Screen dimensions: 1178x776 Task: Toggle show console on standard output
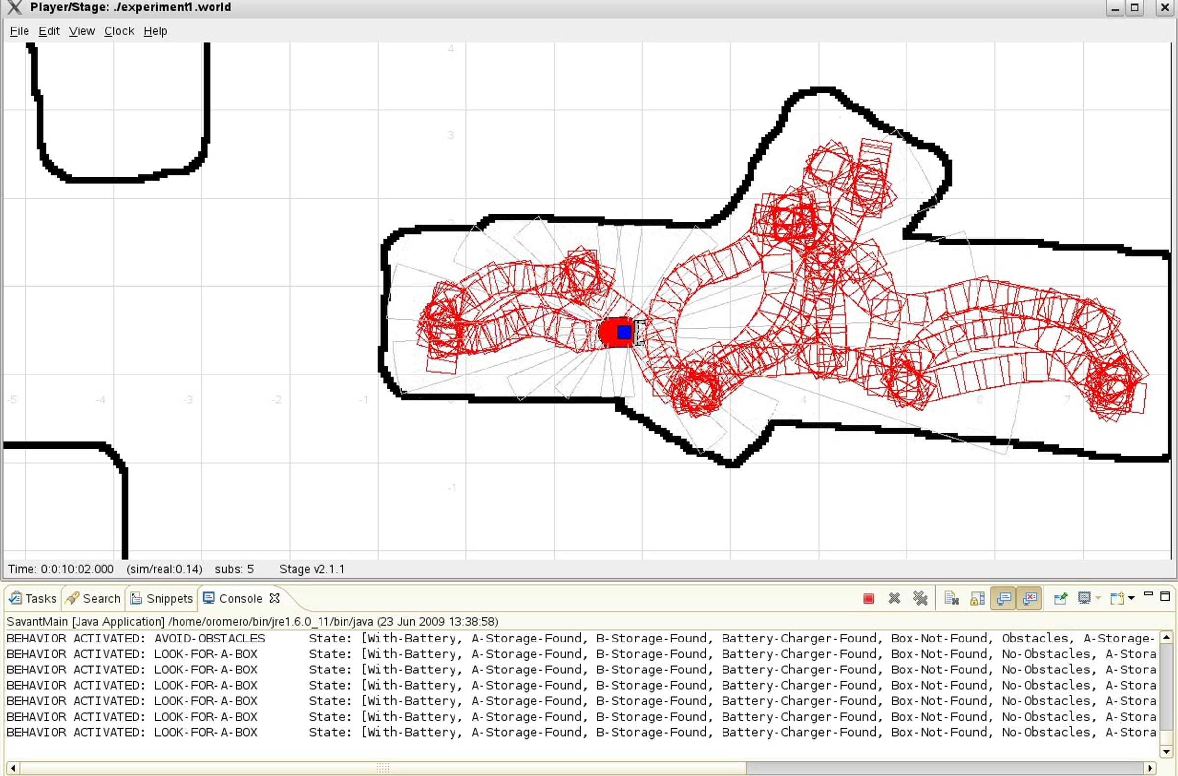(1003, 599)
